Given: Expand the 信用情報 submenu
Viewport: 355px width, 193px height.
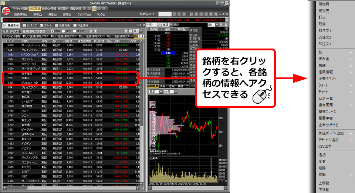Looking at the screenshot, I should pos(351,72).
